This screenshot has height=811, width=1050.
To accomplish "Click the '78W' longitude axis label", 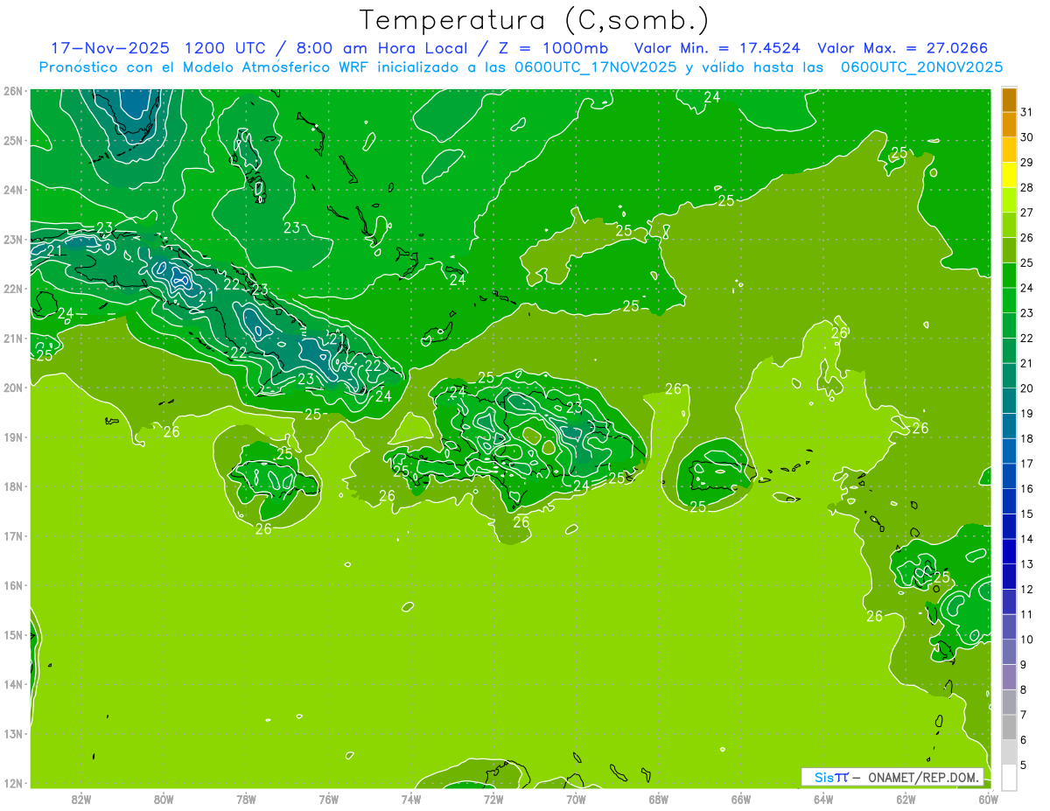I will coord(246,799).
